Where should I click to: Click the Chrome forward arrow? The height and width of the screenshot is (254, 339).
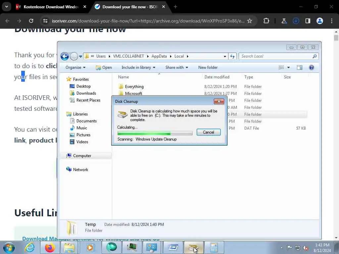coord(19,21)
